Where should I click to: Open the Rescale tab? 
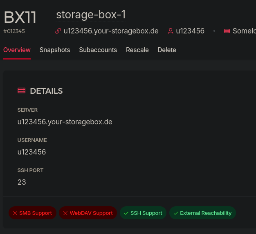click(137, 50)
